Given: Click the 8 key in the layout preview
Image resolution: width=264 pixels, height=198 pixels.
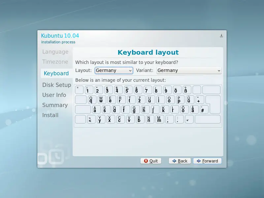Looking at the screenshot, I should point(157,90).
